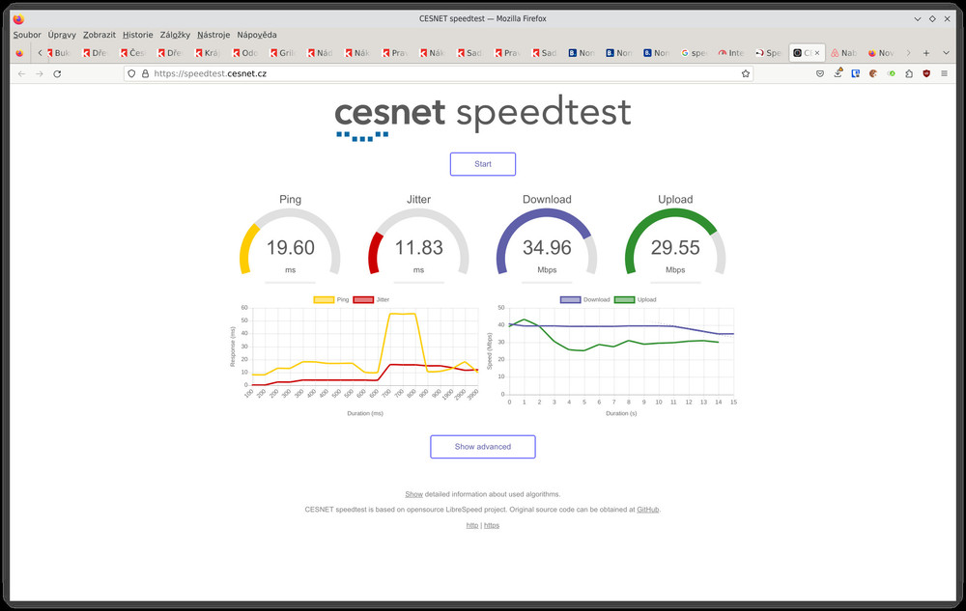This screenshot has height=611, width=966.
Task: List all tabs dropdown arrow
Action: click(x=947, y=53)
